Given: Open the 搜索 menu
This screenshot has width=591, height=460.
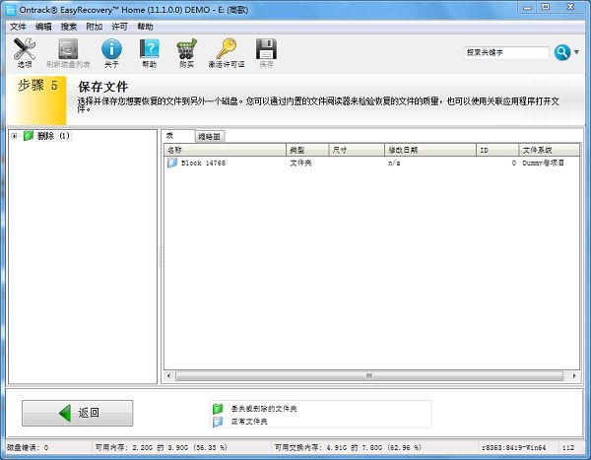Looking at the screenshot, I should [x=69, y=27].
